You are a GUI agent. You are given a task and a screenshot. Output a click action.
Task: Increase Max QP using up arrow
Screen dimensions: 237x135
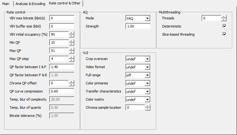point(71,49)
